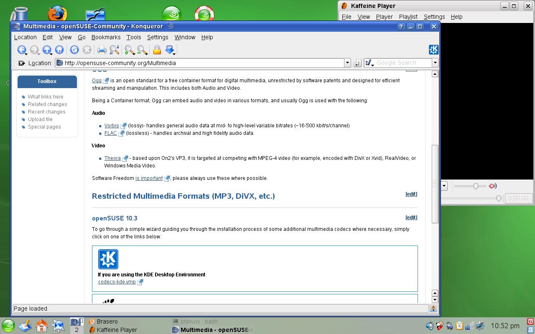The height and width of the screenshot is (334, 535).
Task: Click the "is important" link
Action: click(149, 178)
